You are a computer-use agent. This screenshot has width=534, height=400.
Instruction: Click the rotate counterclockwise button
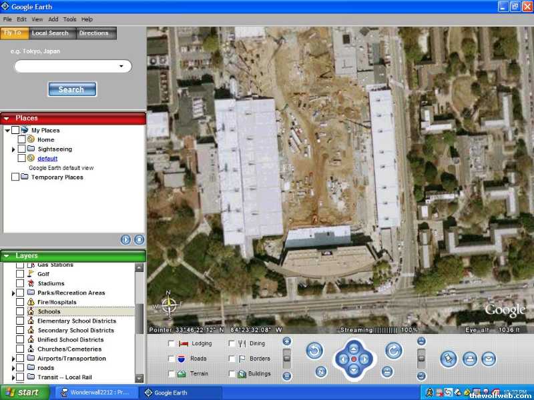[x=315, y=351]
